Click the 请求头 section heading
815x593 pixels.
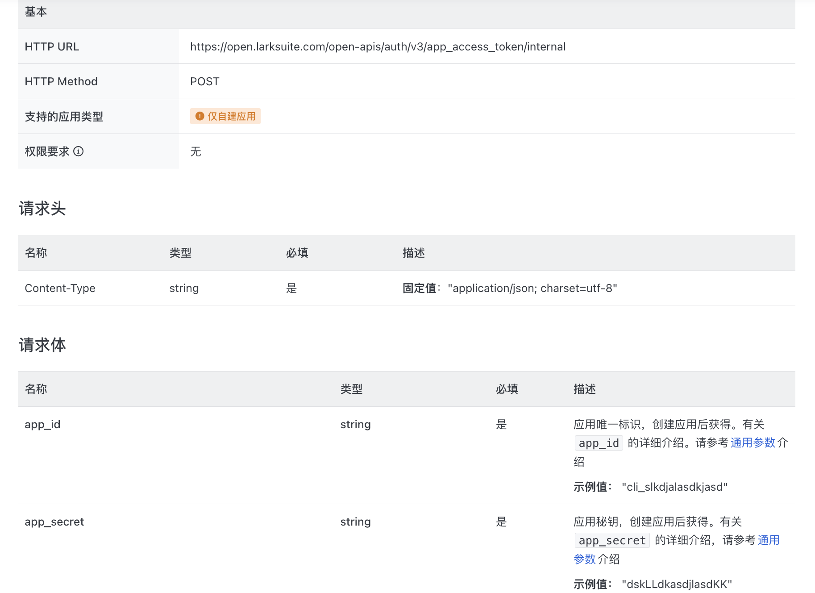(x=42, y=209)
